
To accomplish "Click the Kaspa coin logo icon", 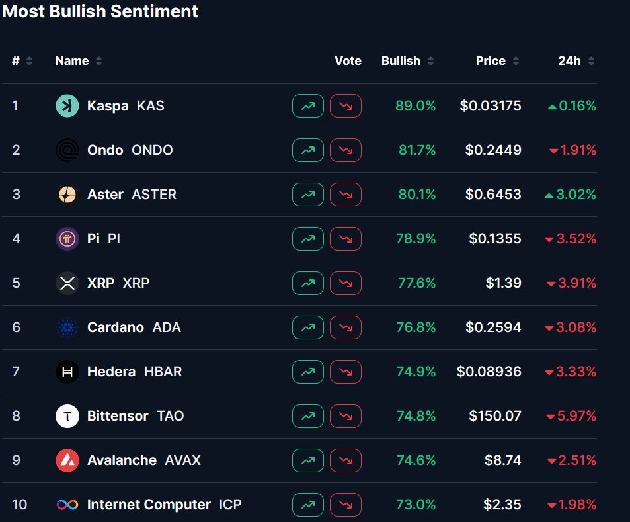I will 67,106.
